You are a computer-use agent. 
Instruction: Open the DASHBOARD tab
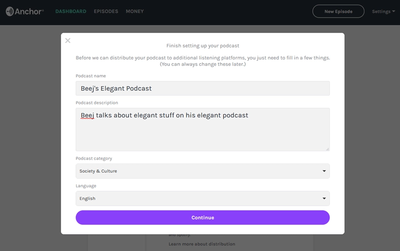click(x=70, y=11)
